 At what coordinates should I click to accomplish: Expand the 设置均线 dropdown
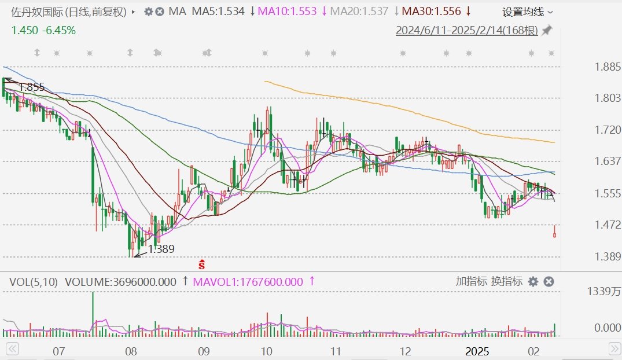point(527,12)
